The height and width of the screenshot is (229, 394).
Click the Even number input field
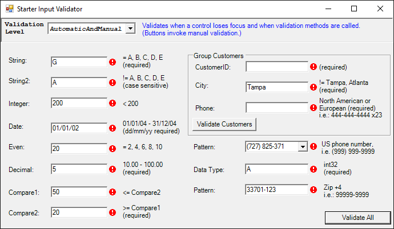click(x=79, y=148)
